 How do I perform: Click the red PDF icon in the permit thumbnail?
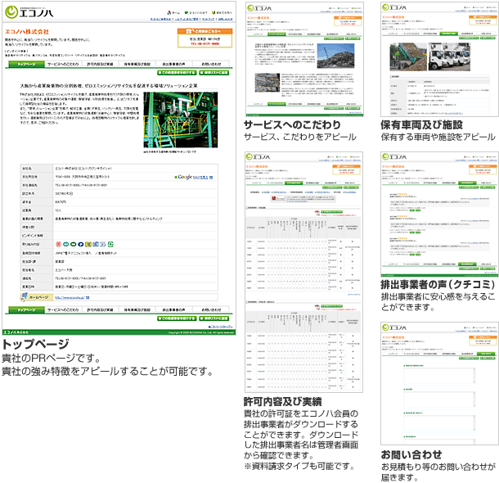point(317,213)
